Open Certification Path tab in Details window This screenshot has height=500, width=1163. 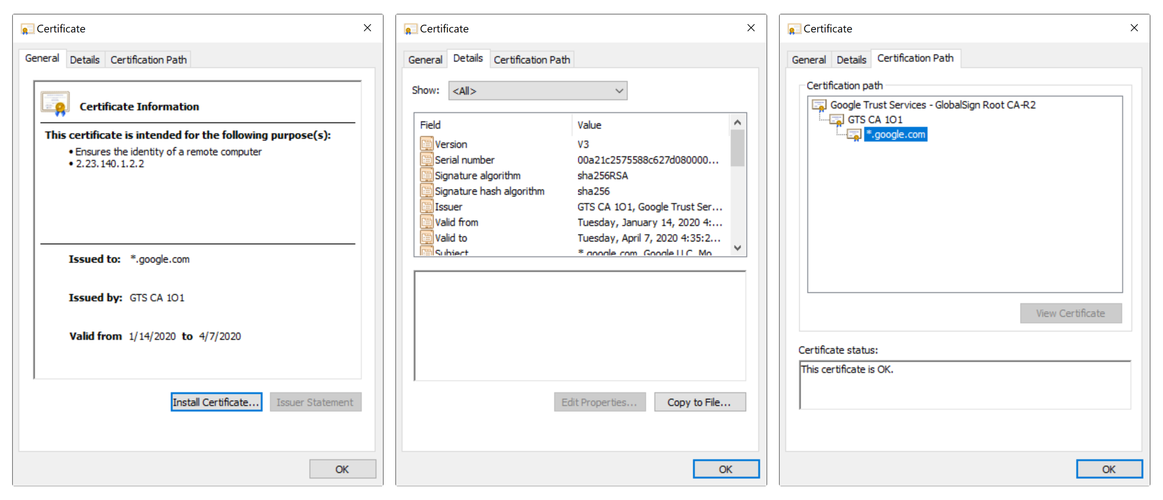click(x=532, y=59)
